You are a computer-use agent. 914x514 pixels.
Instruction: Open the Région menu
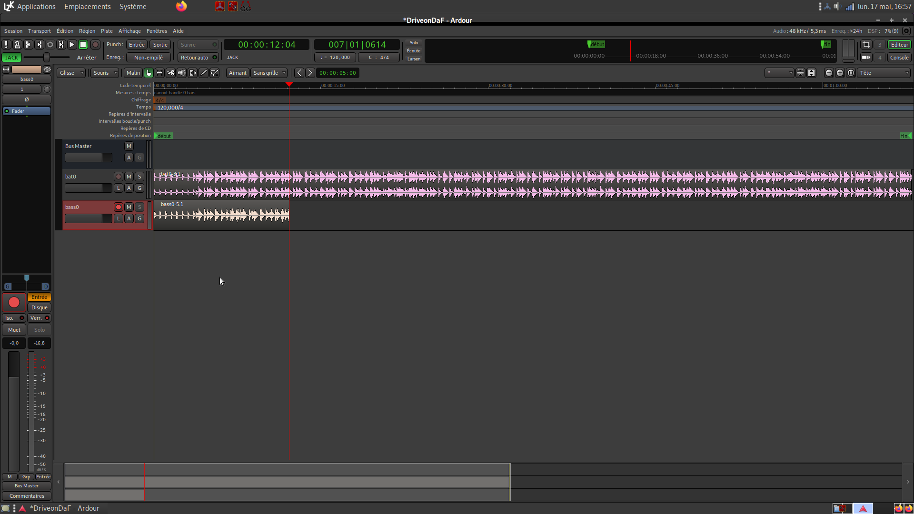pyautogui.click(x=87, y=31)
